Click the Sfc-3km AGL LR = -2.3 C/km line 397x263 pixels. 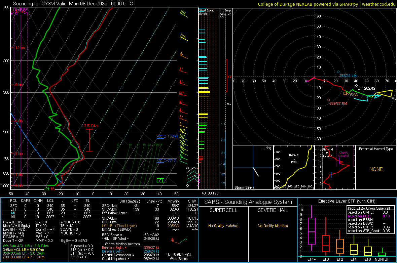point(26,246)
